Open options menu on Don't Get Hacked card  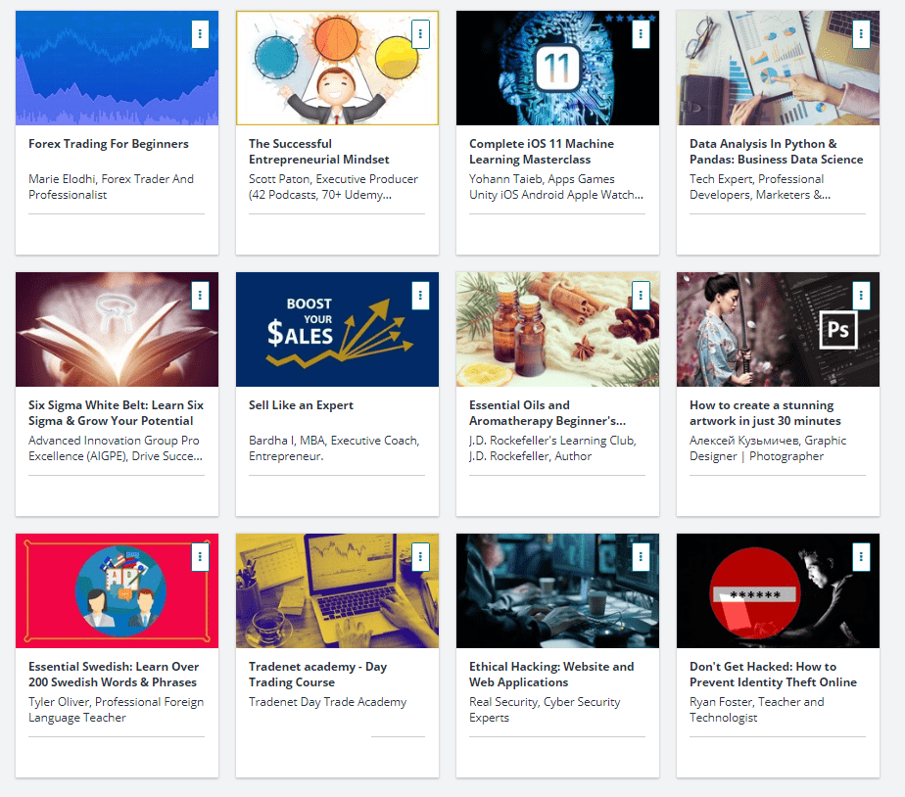(x=861, y=557)
